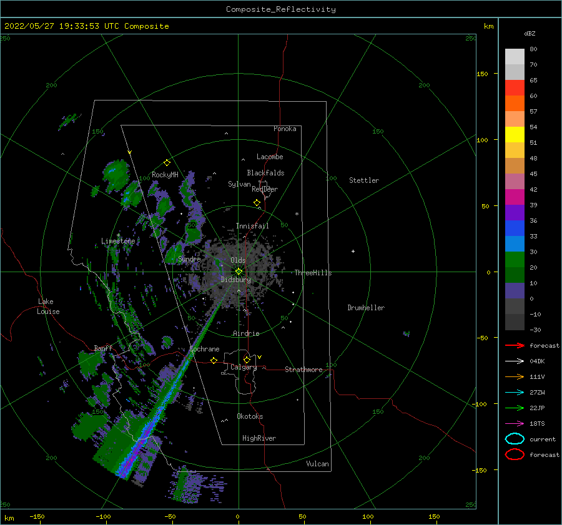Click the Blackfalds label
The image size is (562, 525).
coord(265,173)
